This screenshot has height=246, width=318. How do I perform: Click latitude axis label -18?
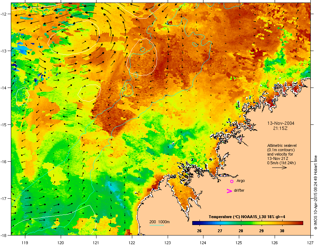[4, 235]
